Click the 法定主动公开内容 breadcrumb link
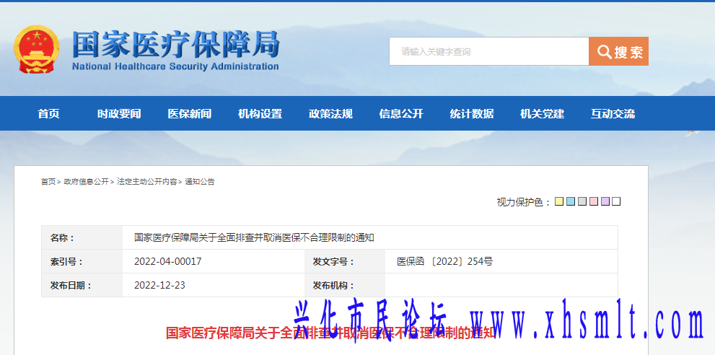The image size is (715, 355). 147,182
